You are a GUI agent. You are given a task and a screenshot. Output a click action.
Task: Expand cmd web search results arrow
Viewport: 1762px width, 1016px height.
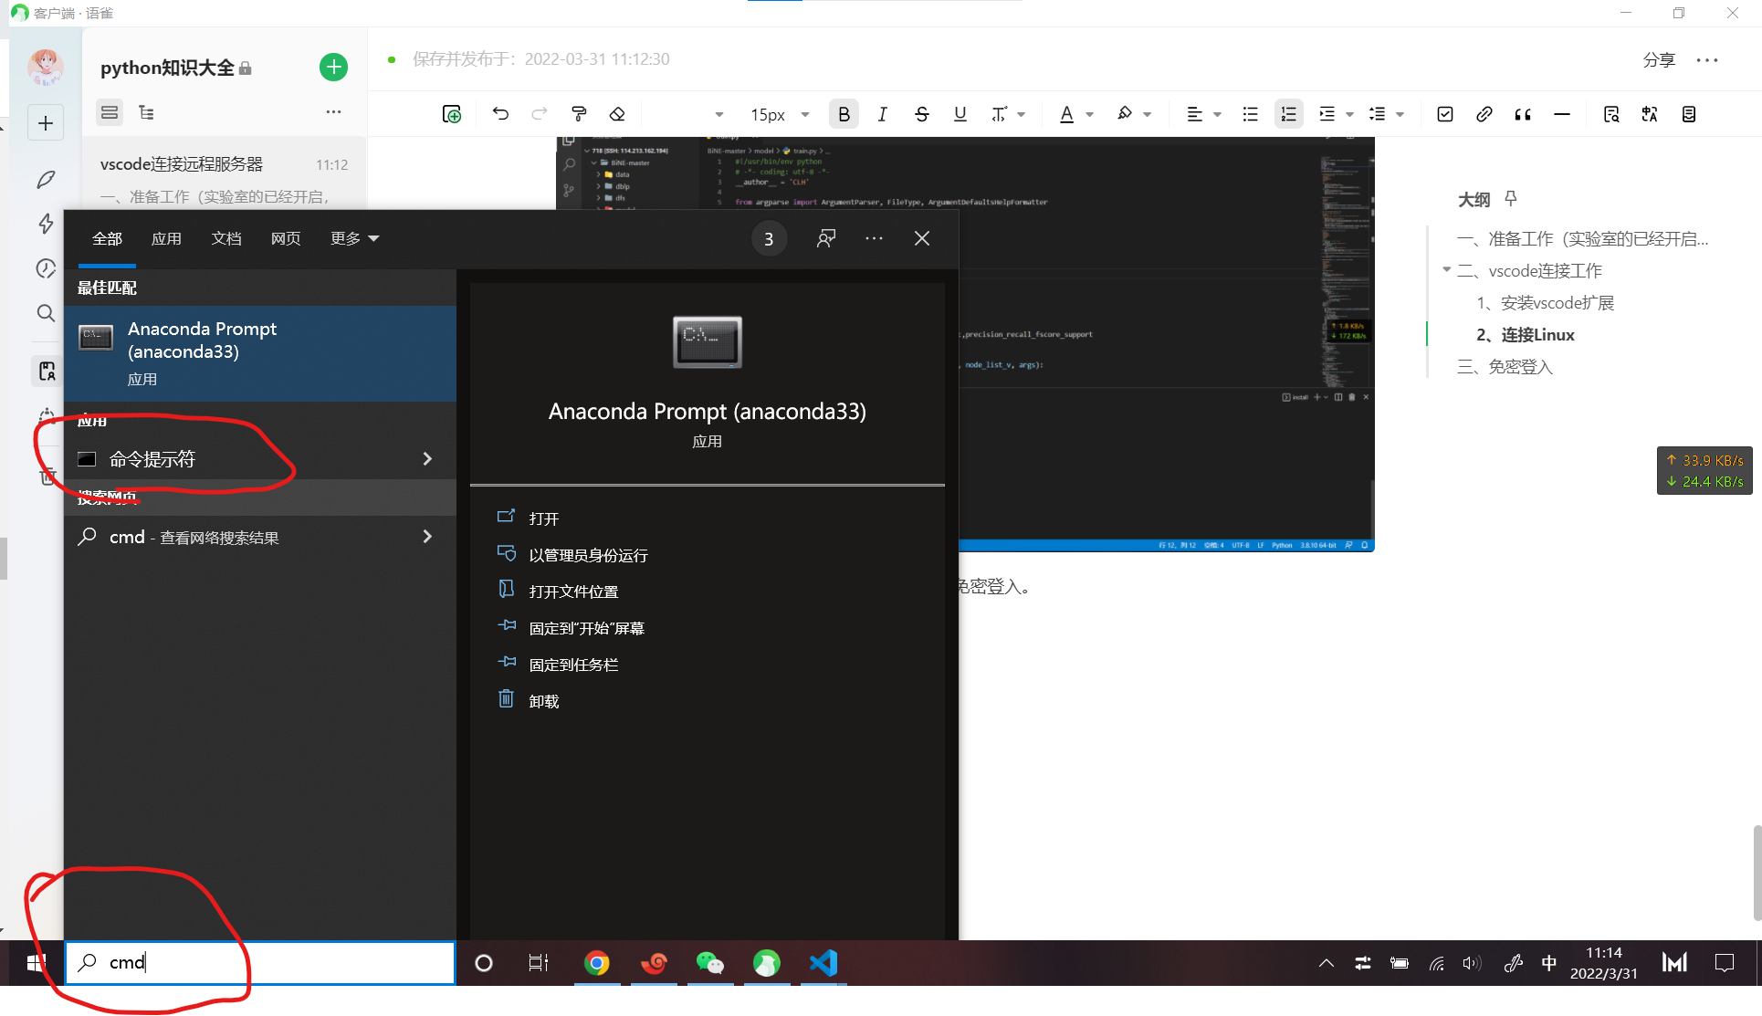427,537
